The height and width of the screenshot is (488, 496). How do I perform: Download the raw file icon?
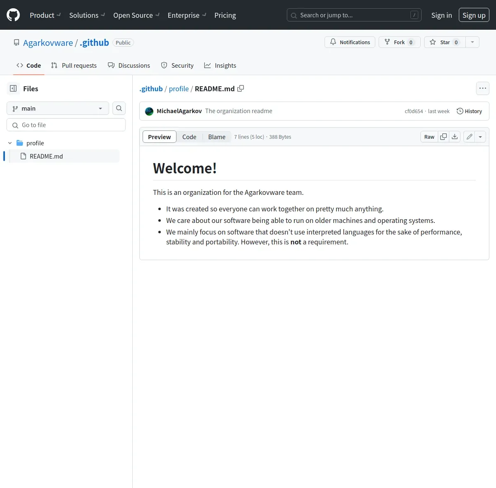click(455, 137)
